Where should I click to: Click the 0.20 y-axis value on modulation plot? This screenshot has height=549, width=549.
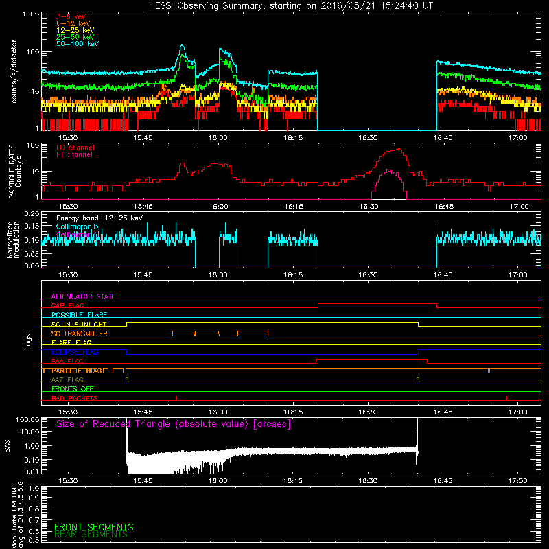pyautogui.click(x=32, y=214)
